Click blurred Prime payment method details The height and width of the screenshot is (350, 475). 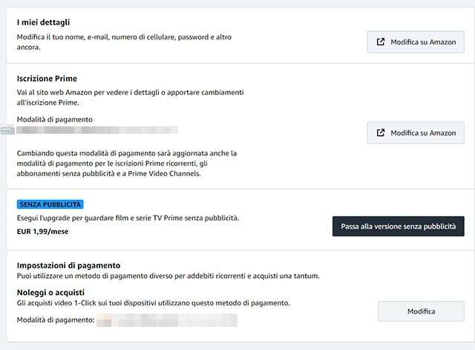tap(96, 130)
